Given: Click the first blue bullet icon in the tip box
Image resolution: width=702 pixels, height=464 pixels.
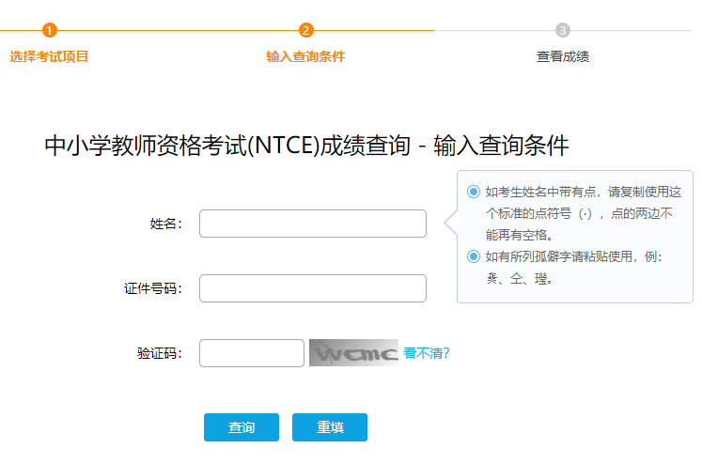Looking at the screenshot, I should click(x=474, y=192).
